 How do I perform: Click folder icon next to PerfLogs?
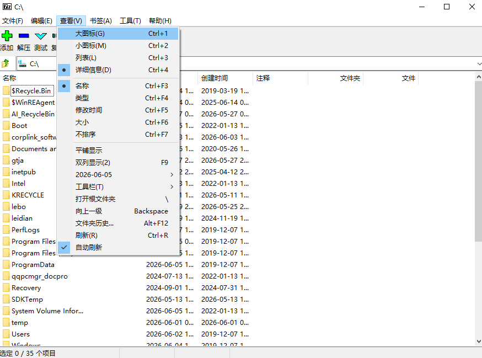pyautogui.click(x=6, y=229)
